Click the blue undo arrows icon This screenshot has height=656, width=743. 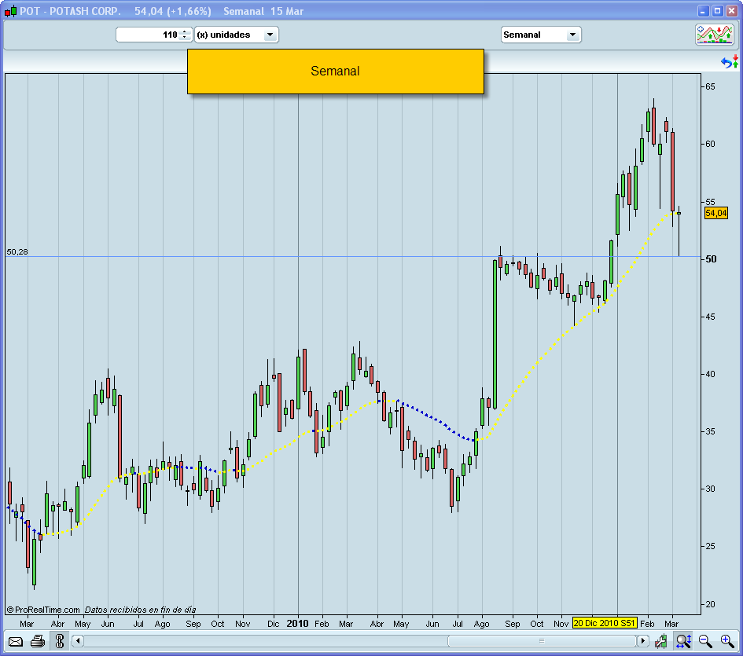[x=729, y=62]
